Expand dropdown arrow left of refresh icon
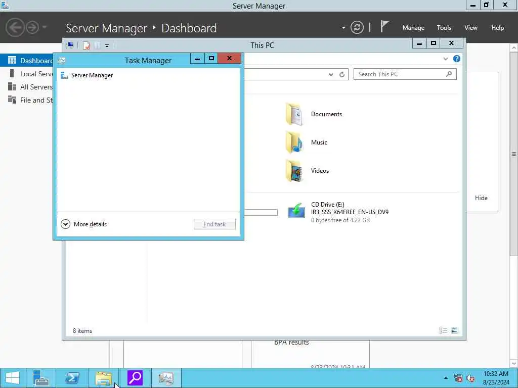 tap(343, 27)
